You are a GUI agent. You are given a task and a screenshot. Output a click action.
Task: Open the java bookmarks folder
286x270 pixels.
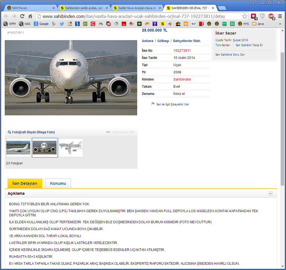pyautogui.click(x=258, y=24)
